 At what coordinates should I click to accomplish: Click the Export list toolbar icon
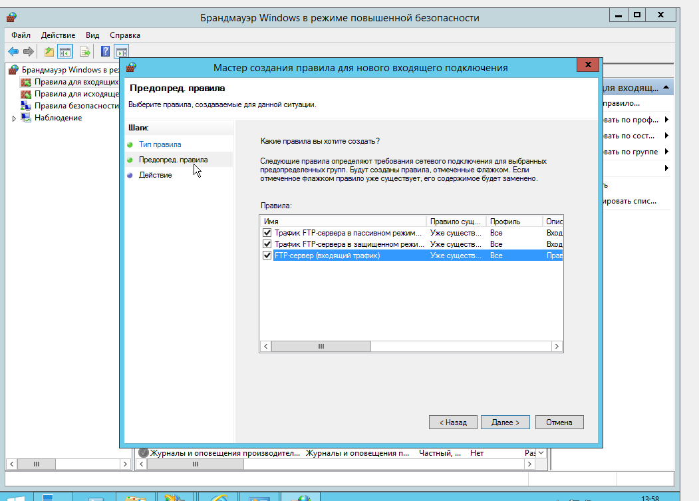(84, 52)
